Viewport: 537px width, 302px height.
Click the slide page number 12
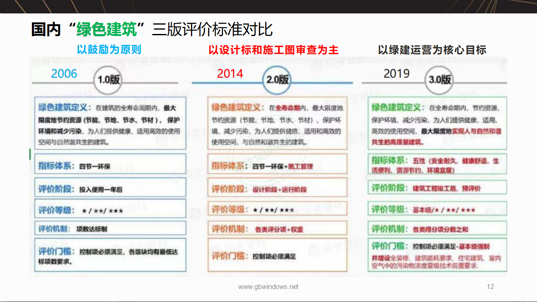coord(490,287)
